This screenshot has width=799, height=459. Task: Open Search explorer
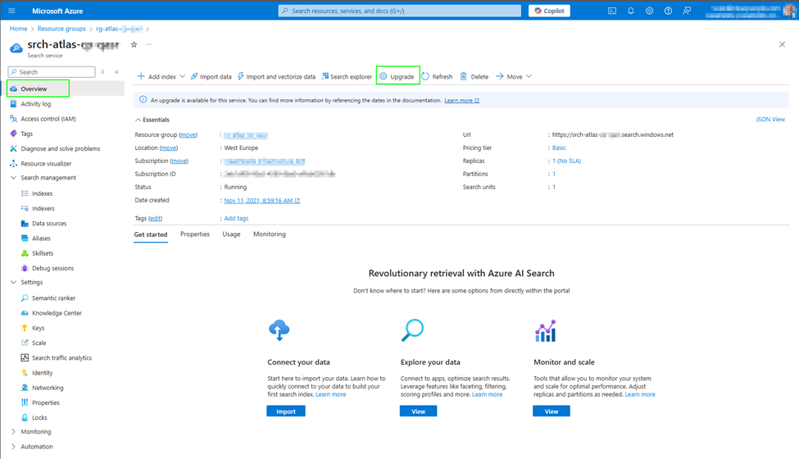tap(347, 76)
